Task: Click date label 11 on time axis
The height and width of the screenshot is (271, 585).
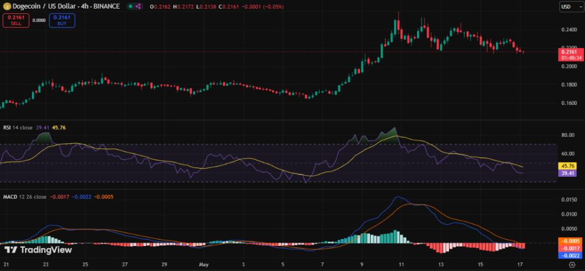Action: pos(402,264)
